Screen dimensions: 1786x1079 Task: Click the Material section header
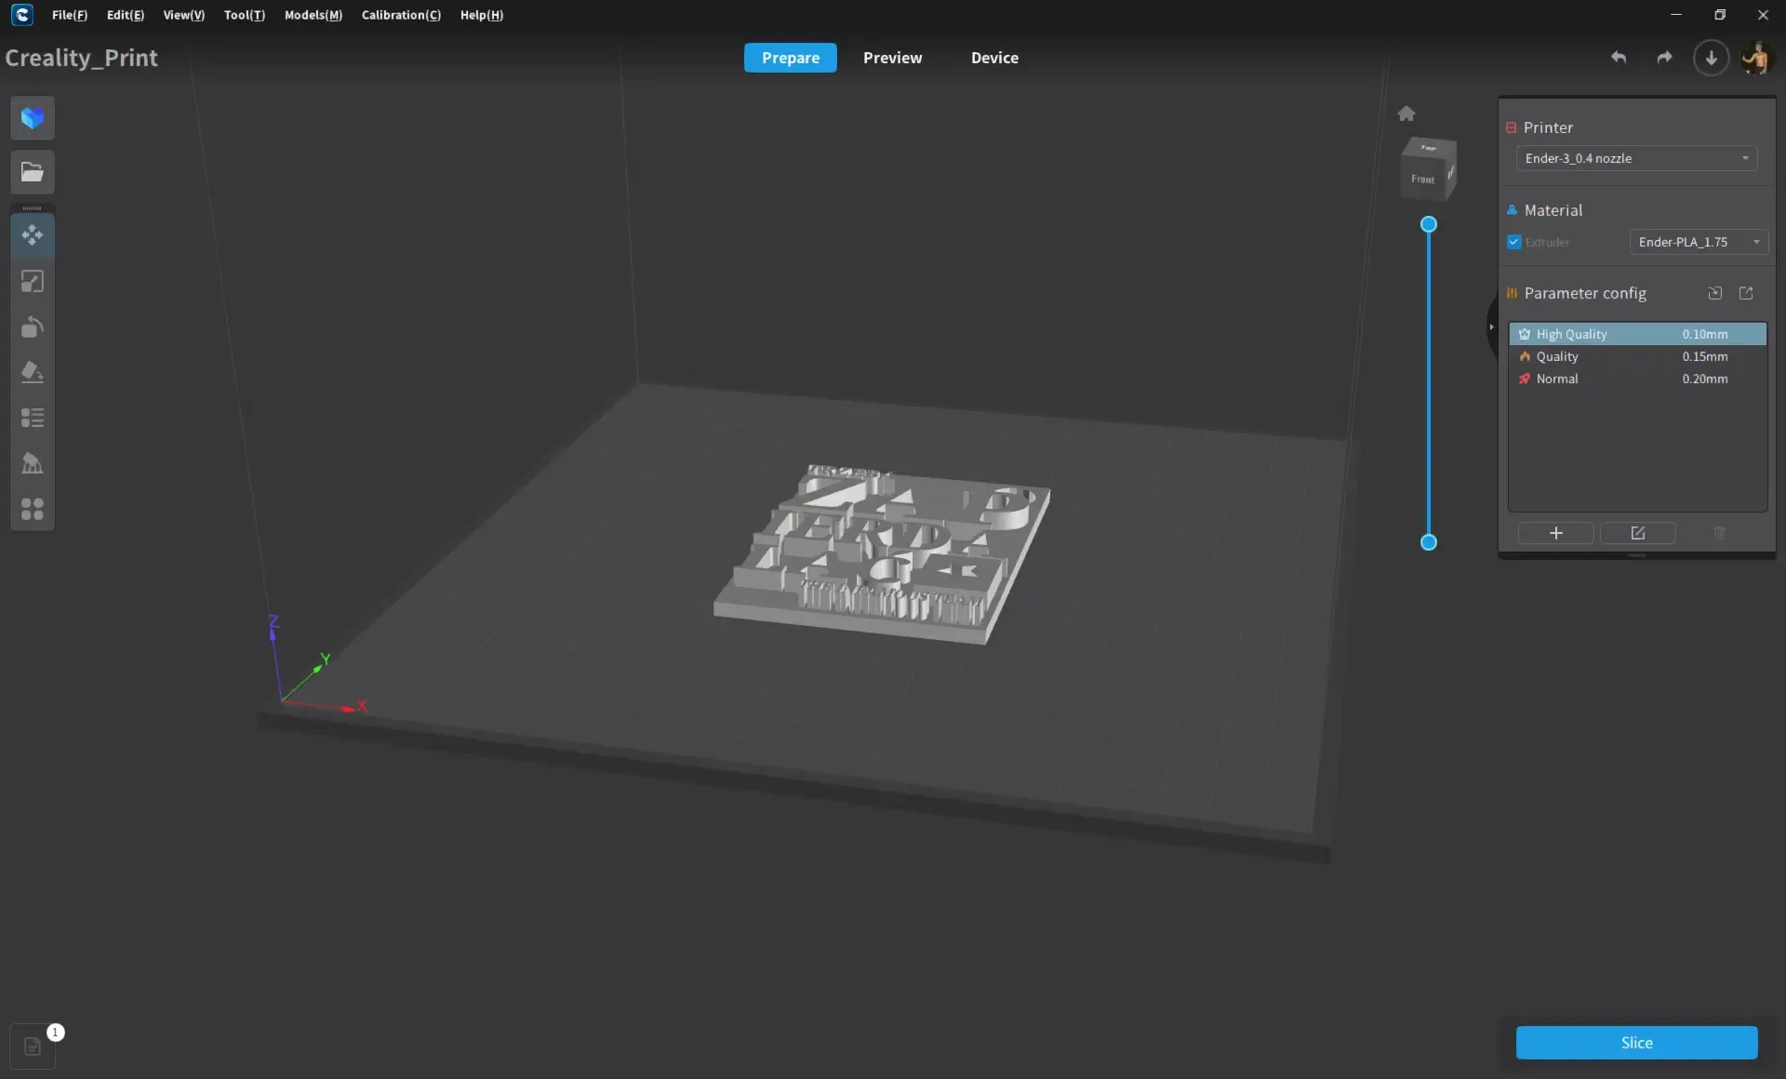click(x=1553, y=210)
